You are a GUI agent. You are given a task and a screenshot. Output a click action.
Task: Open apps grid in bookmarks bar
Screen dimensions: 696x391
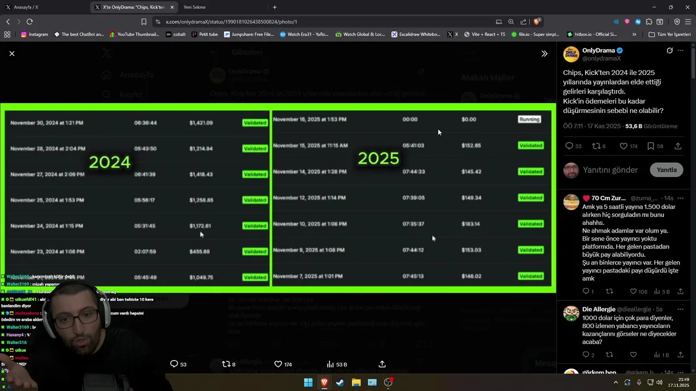(x=7, y=34)
